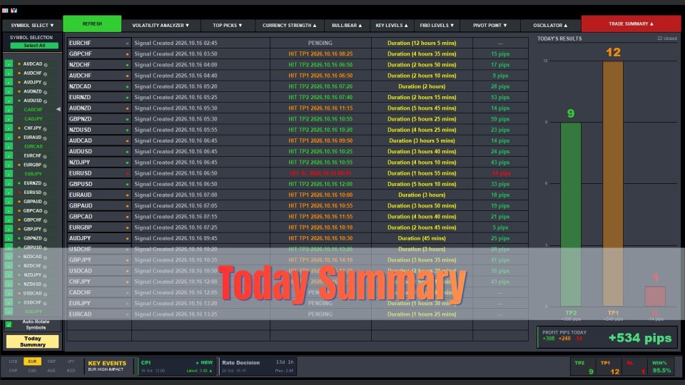
Task: Click the '+534 pips' profit total
Action: (x=639, y=338)
